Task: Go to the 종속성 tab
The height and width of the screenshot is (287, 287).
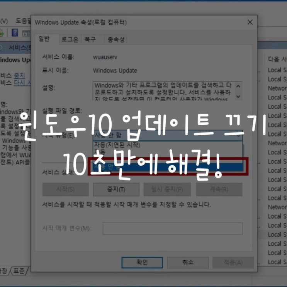Action: point(116,39)
